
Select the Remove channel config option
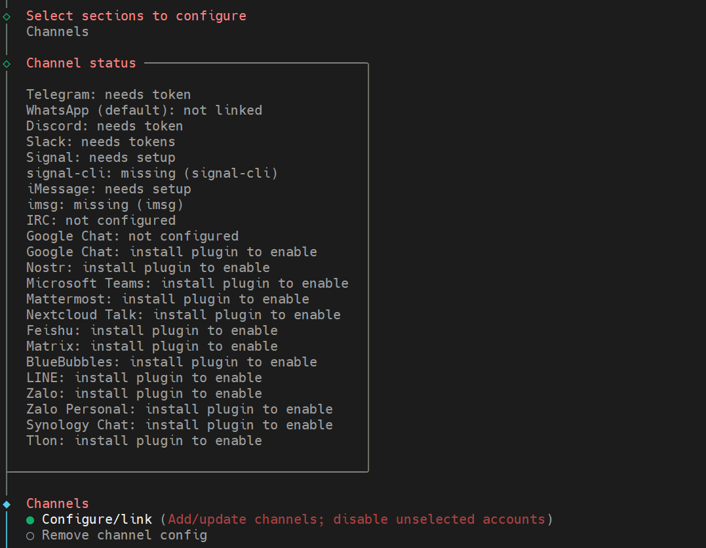click(124, 535)
